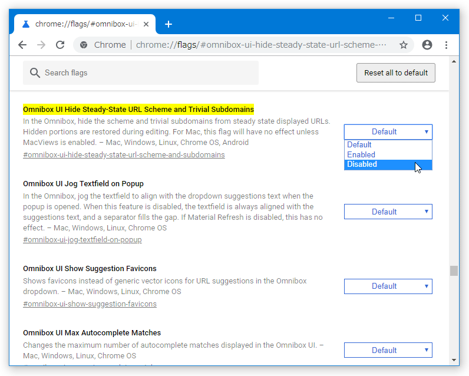The height and width of the screenshot is (376, 469).
Task: Click the Chrome site info icon
Action: 84,45
